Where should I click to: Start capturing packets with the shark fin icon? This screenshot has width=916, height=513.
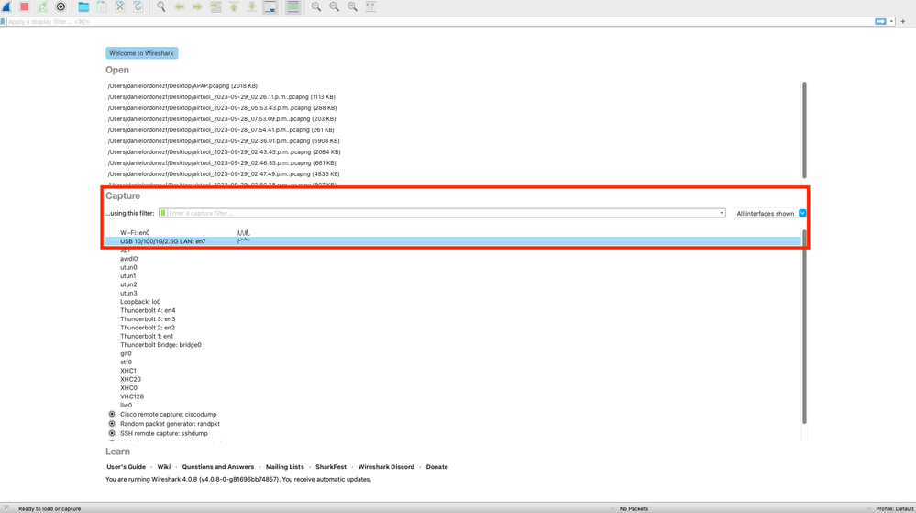coord(6,7)
